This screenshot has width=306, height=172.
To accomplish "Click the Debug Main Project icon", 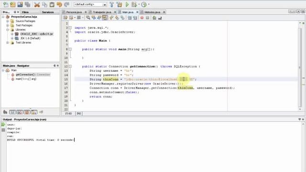I will [x=134, y=4].
